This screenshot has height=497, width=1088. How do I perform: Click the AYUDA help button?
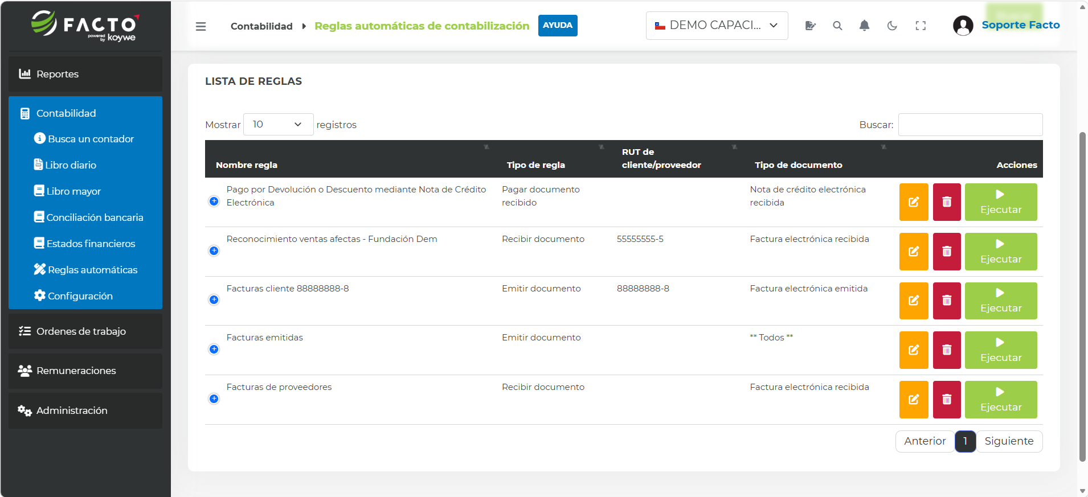pyautogui.click(x=558, y=26)
